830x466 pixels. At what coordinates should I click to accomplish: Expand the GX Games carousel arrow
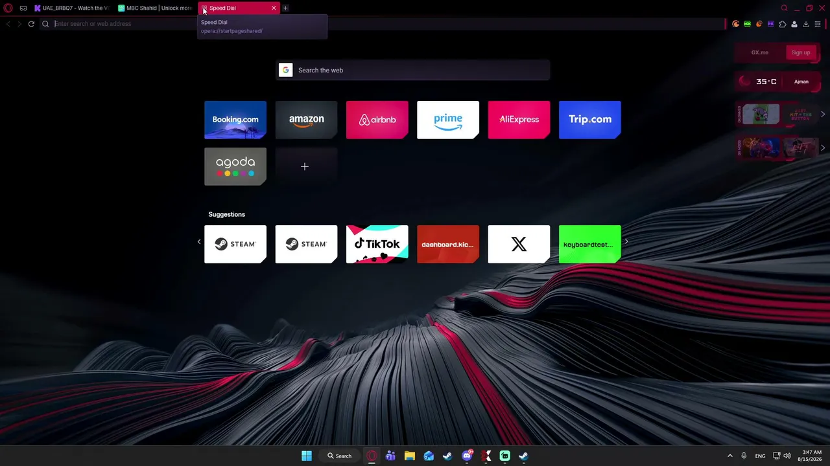[823, 115]
